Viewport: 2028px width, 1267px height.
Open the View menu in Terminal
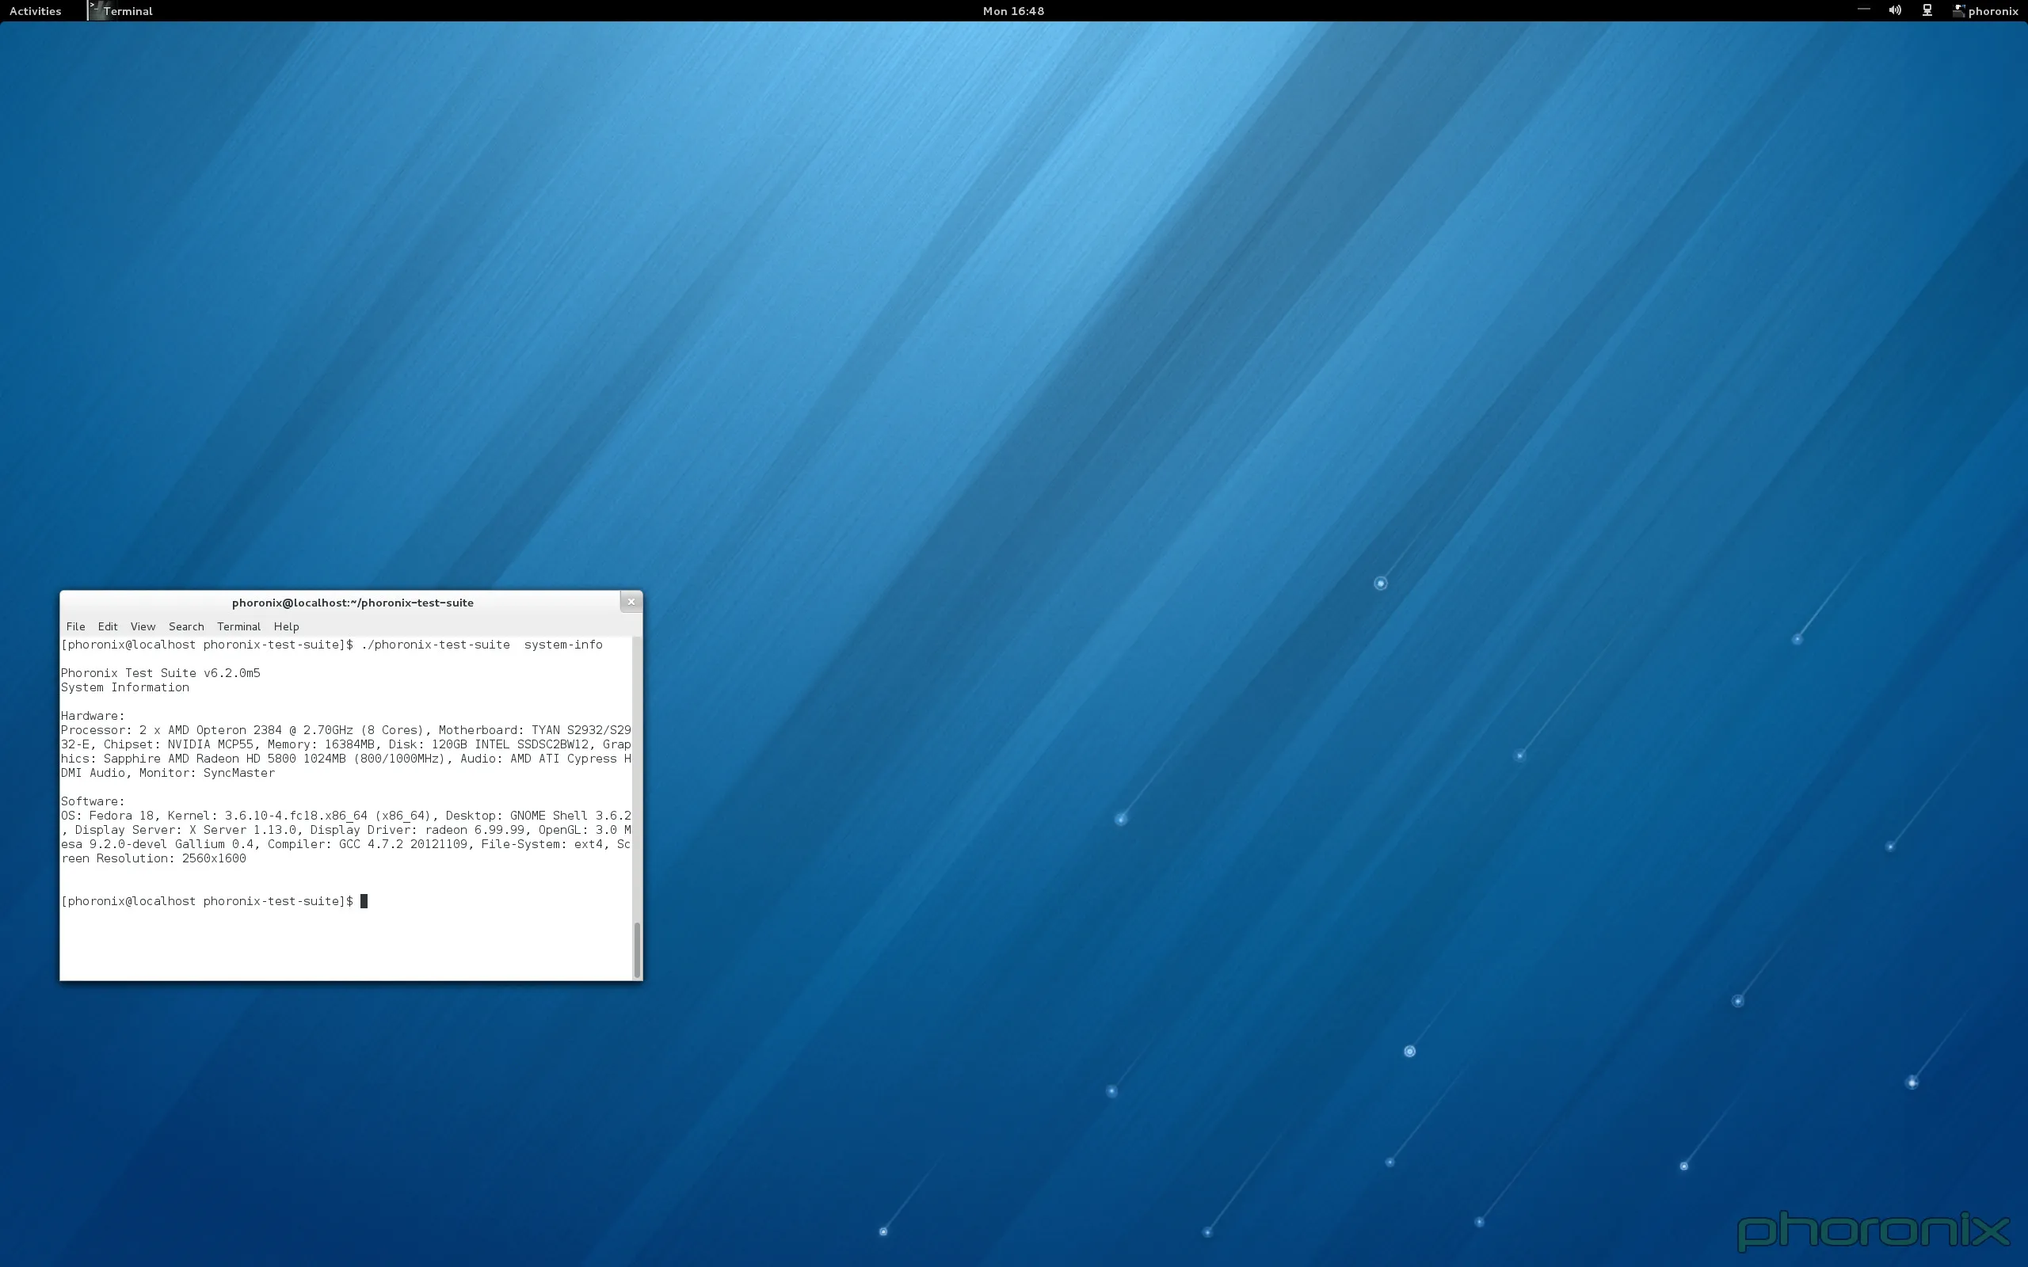point(143,626)
